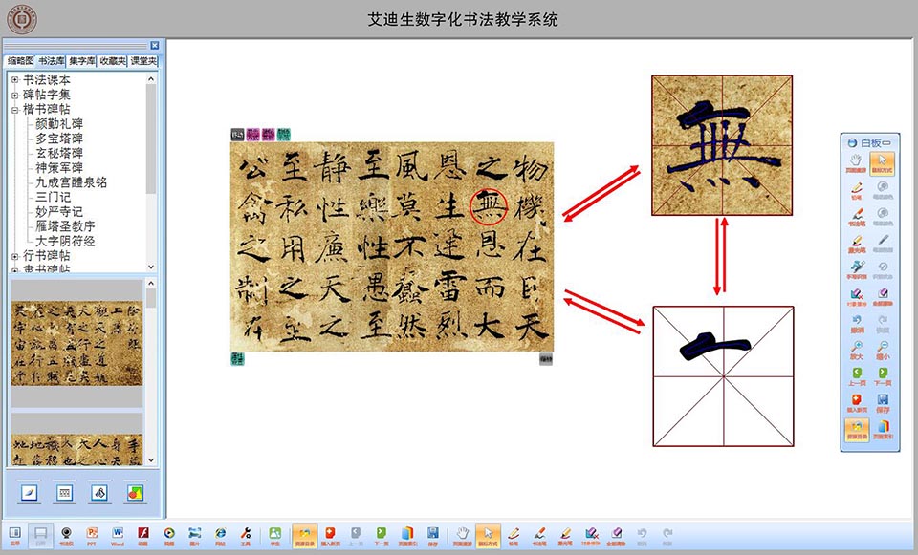Select 多宝塔碑 in the tree
918x555 pixels.
pos(59,139)
